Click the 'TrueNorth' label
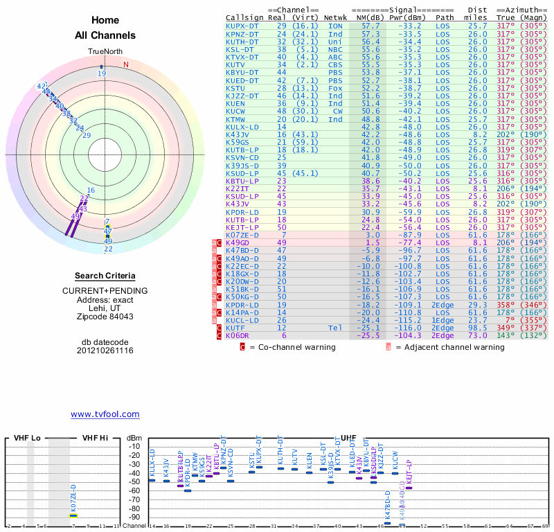554x532 pixels. [105, 52]
